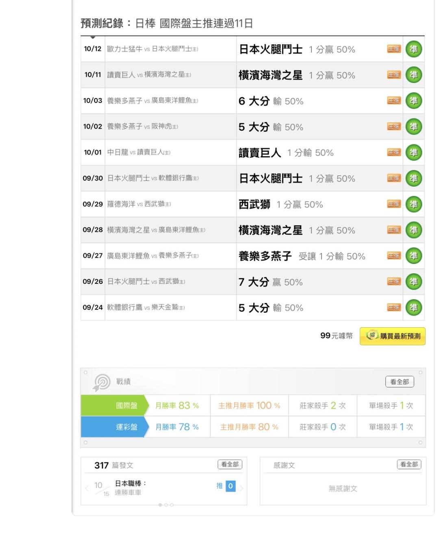Open 看全部 in the 戰績 section
The height and width of the screenshot is (538, 439).
click(399, 382)
